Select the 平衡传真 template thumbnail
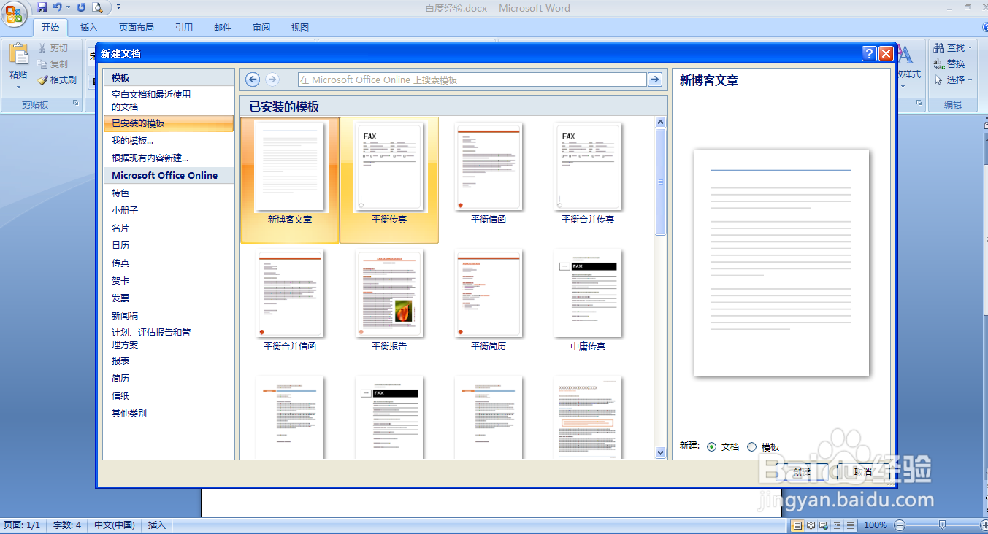Screen dimensions: 988x534 [389, 179]
